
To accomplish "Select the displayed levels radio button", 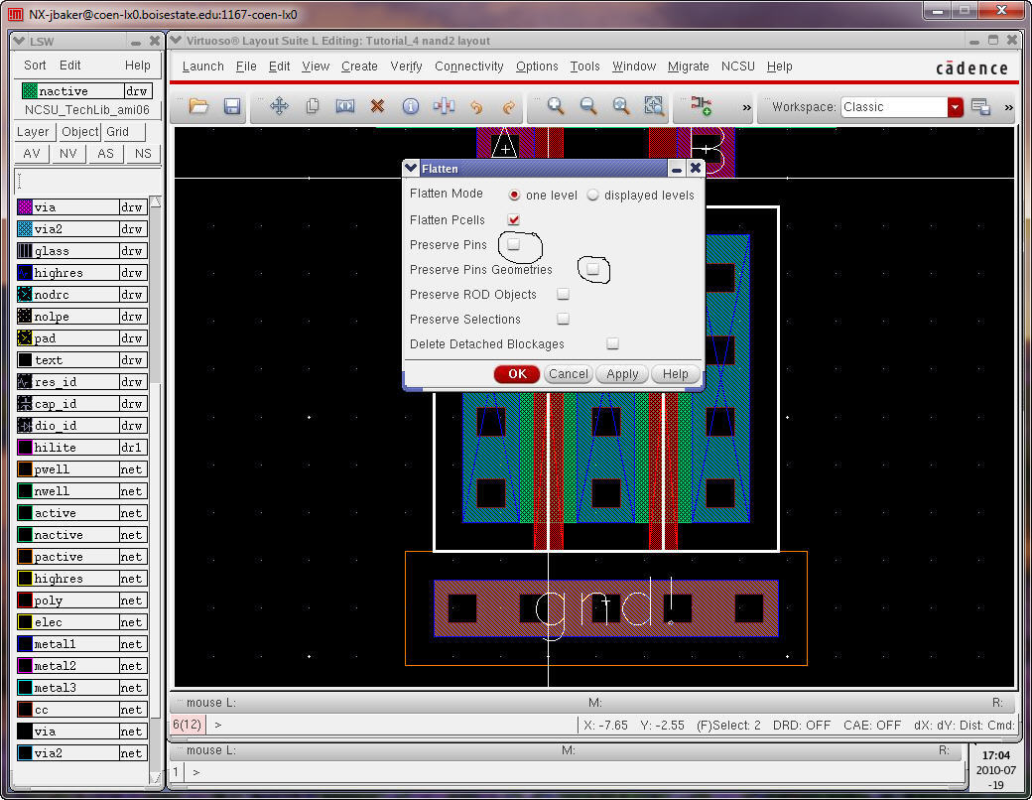I will tap(593, 196).
